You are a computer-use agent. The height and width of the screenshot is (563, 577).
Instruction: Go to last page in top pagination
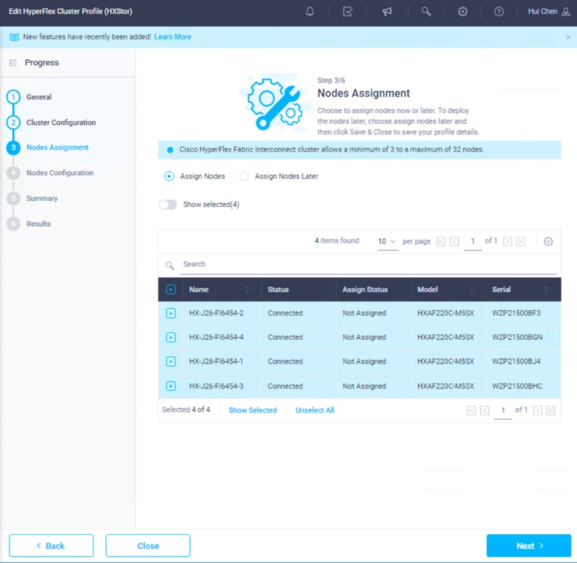pyautogui.click(x=520, y=242)
